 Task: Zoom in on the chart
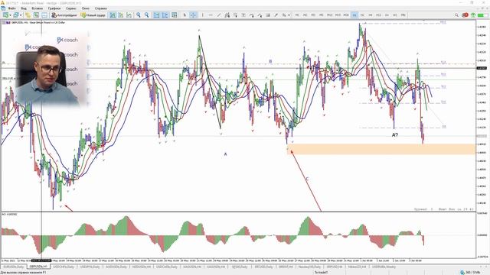[x=138, y=15]
